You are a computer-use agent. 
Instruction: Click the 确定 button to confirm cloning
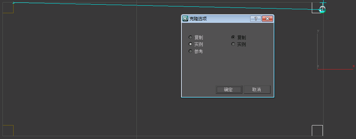click(x=229, y=89)
